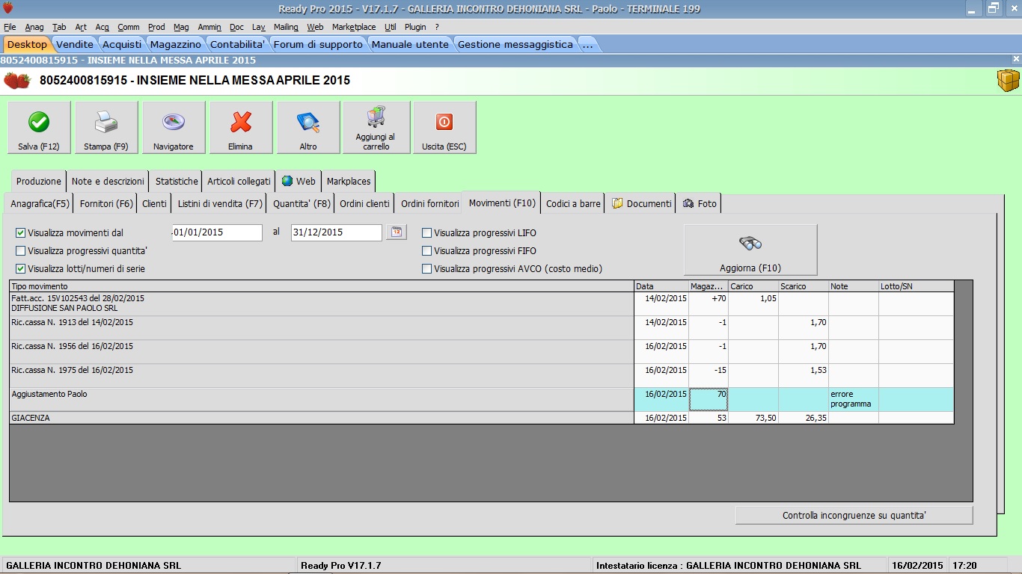Select the Markplaces tab
The width and height of the screenshot is (1022, 574).
point(349,181)
